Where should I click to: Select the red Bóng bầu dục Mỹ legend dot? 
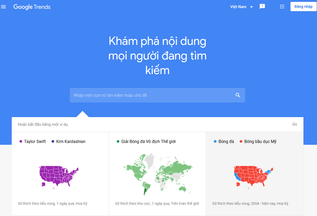coord(240,141)
